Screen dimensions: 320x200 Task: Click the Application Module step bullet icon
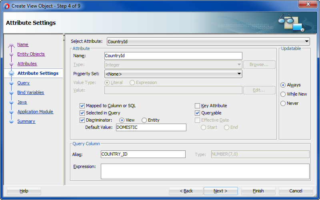12,112
